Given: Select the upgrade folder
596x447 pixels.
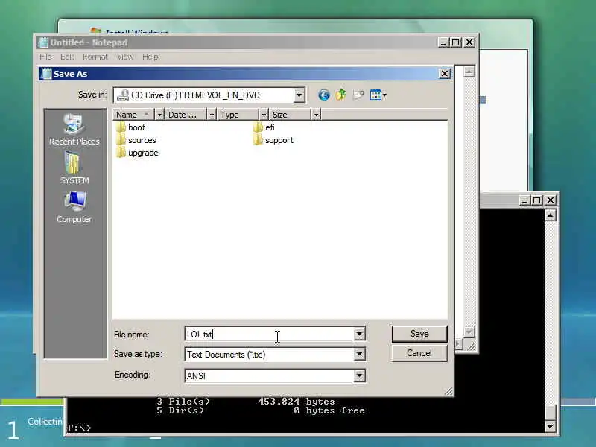Looking at the screenshot, I should click(x=137, y=153).
